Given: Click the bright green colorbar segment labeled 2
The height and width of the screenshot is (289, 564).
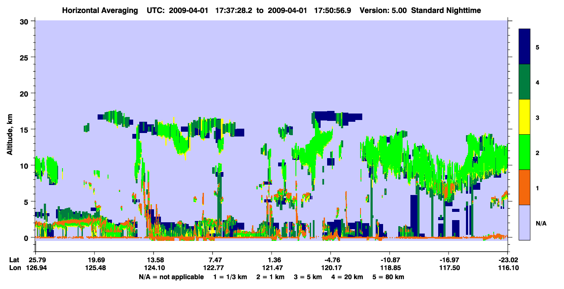Looking at the screenshot, I should click(x=525, y=152).
